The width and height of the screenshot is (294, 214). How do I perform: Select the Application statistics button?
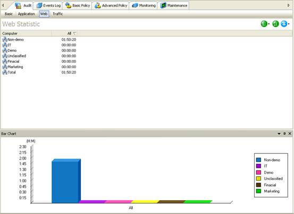[x=27, y=14]
